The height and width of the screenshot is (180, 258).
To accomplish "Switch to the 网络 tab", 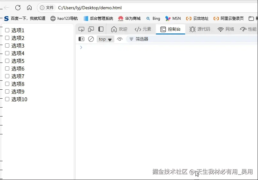I will click(x=226, y=29).
